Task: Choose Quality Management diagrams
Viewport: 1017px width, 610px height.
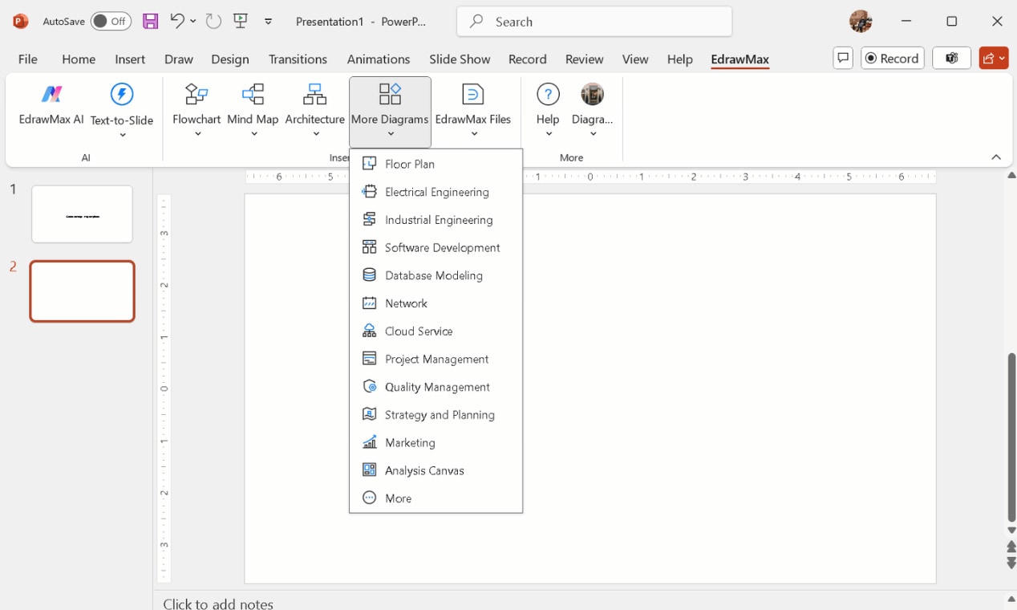Action: click(x=436, y=387)
